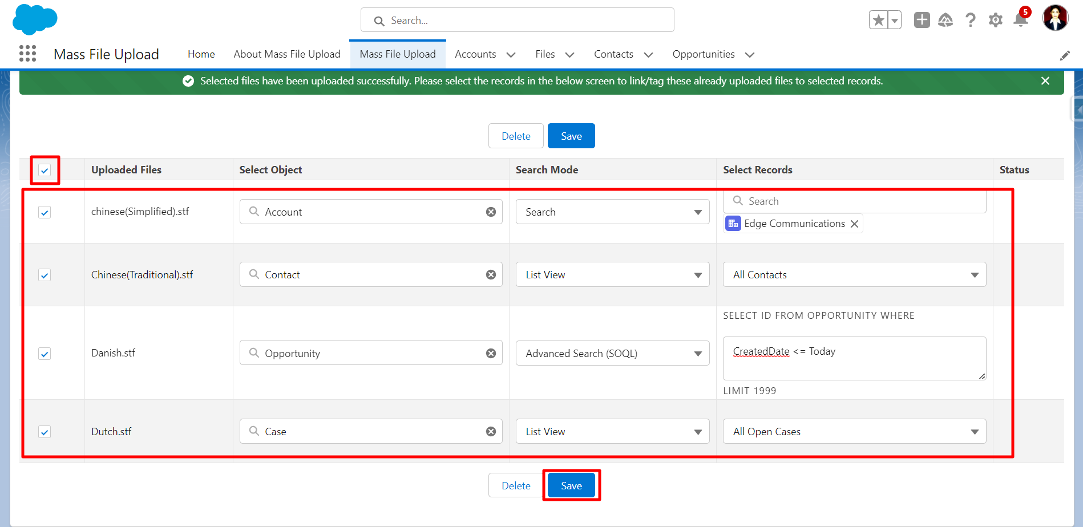This screenshot has height=527, width=1083.
Task: Click the Opportunity object lookup field
Action: point(371,354)
